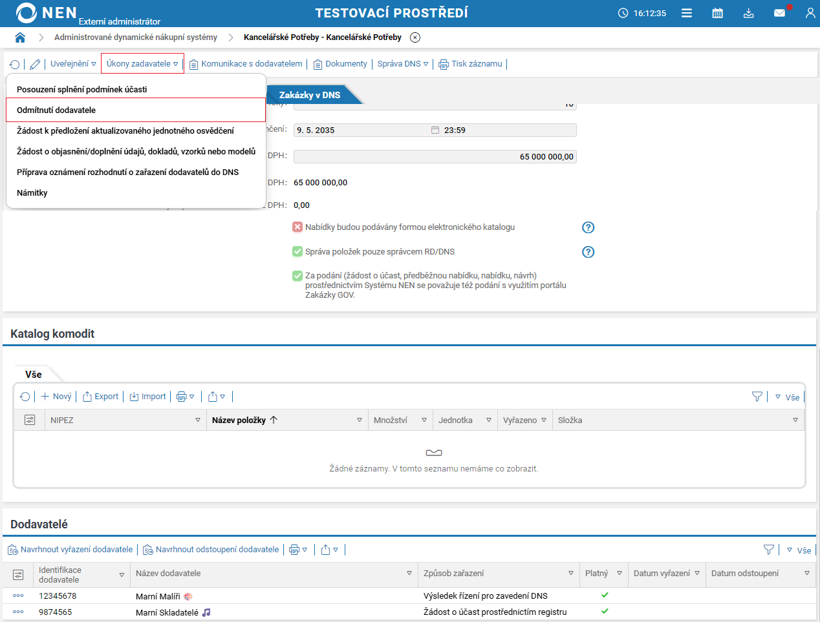Open Platný column filter dropdown

620,574
